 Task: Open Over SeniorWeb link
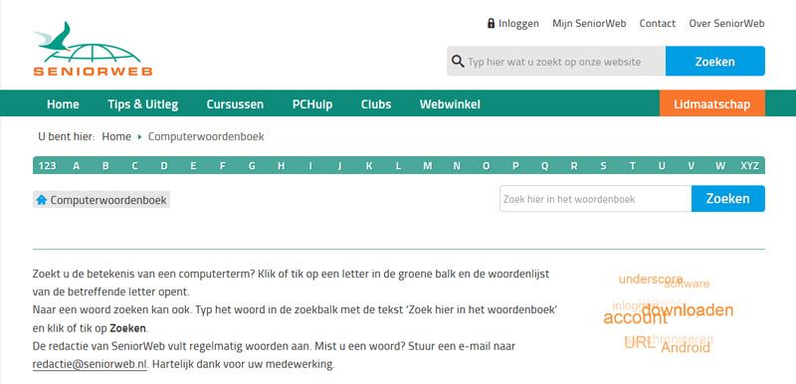726,23
